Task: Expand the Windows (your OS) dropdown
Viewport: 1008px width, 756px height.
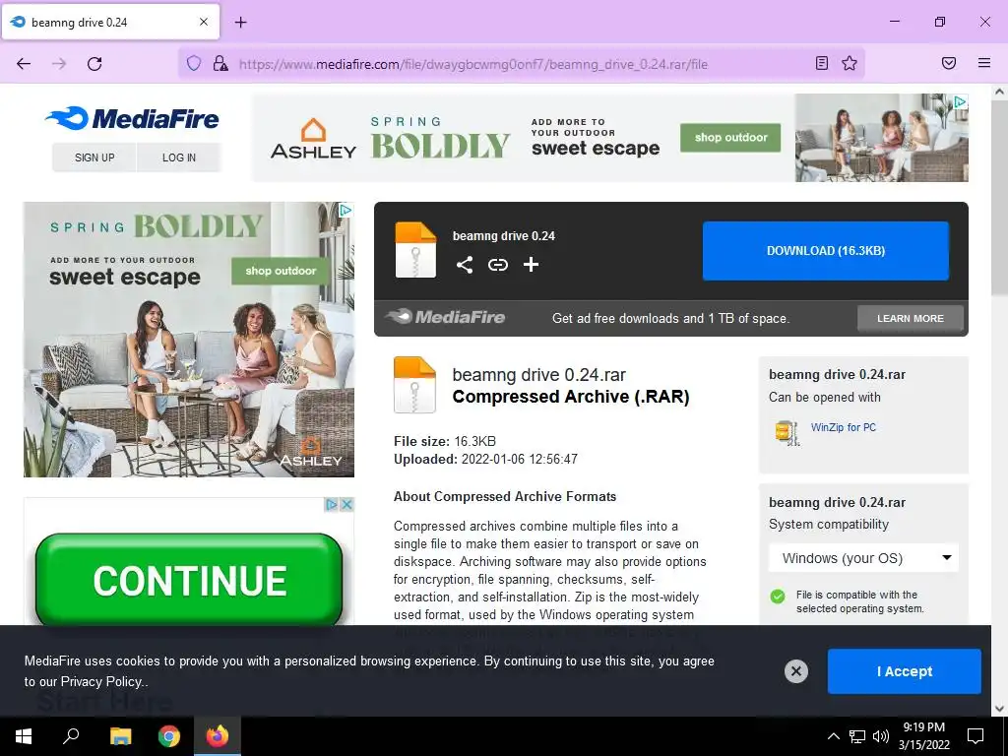Action: [863, 558]
